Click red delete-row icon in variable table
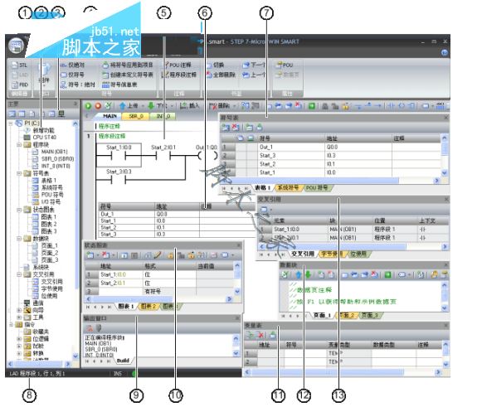The height and width of the screenshot is (407, 482). click(260, 335)
